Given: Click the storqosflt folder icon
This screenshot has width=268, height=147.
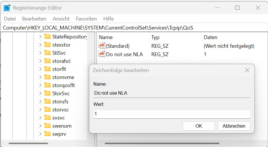Looking at the screenshot, I should pos(47,85).
